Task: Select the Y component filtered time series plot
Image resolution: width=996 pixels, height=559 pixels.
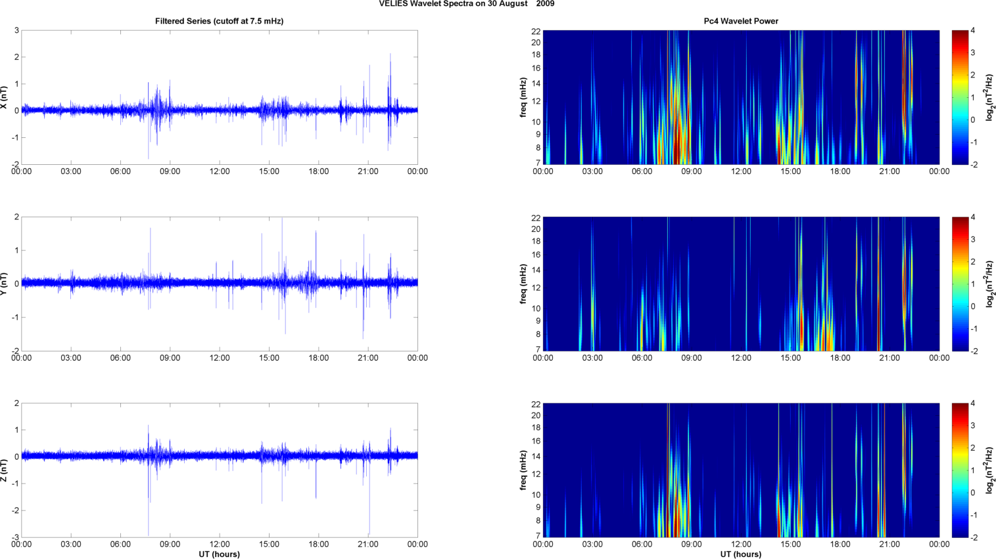Action: click(219, 284)
